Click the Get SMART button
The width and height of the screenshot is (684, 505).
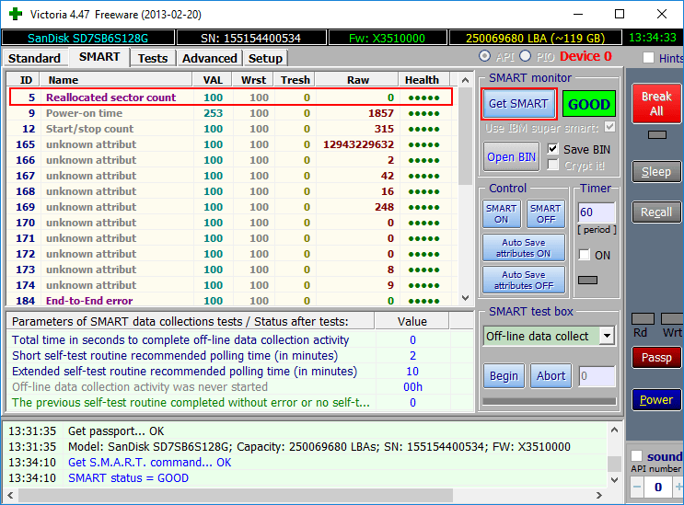[x=518, y=104]
